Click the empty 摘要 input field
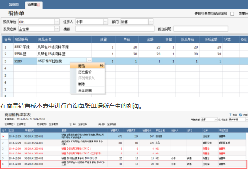Viewport: 251px width, 169px height. click(x=115, y=29)
